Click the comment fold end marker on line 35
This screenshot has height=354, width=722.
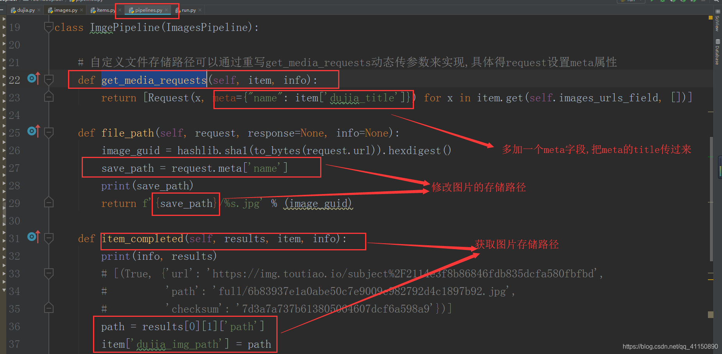tap(49, 308)
